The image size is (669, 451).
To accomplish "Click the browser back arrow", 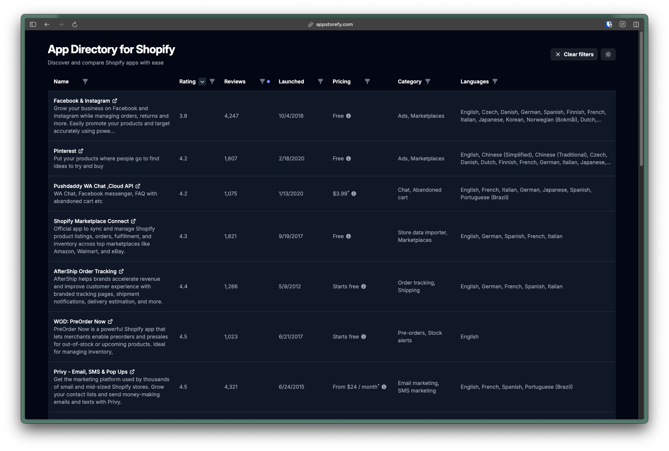I will [47, 24].
